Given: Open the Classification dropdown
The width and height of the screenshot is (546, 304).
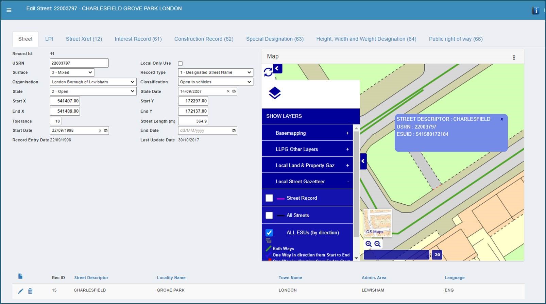Looking at the screenshot, I should pos(216,82).
